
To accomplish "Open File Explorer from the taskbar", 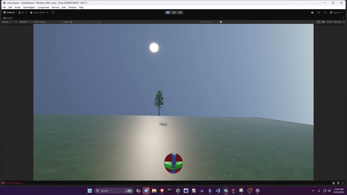I will click(x=154, y=191).
